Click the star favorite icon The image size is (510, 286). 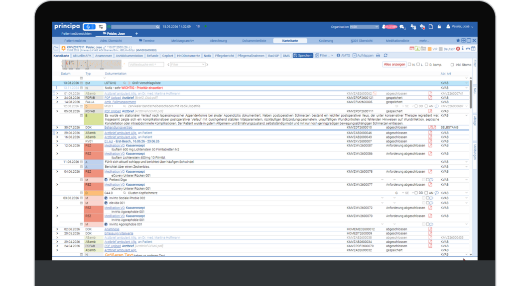458,41
